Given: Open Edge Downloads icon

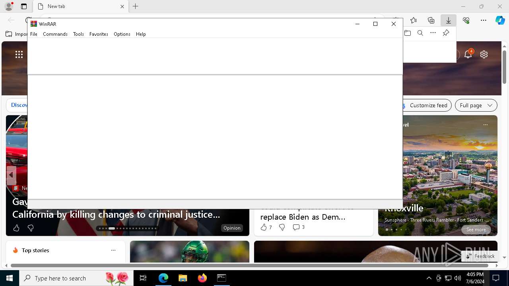Looking at the screenshot, I should click(x=449, y=20).
